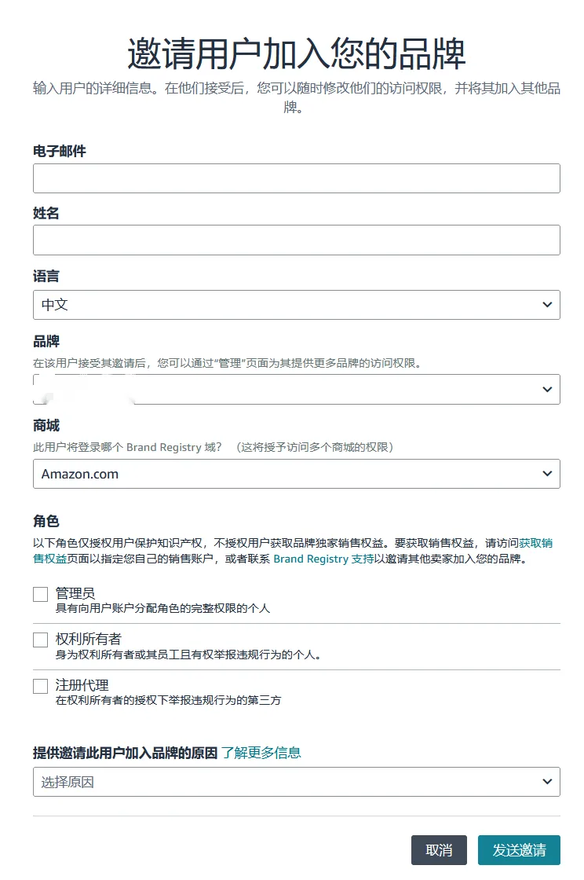Check the 管理员 role checkbox
The image size is (584, 880).
point(41,595)
